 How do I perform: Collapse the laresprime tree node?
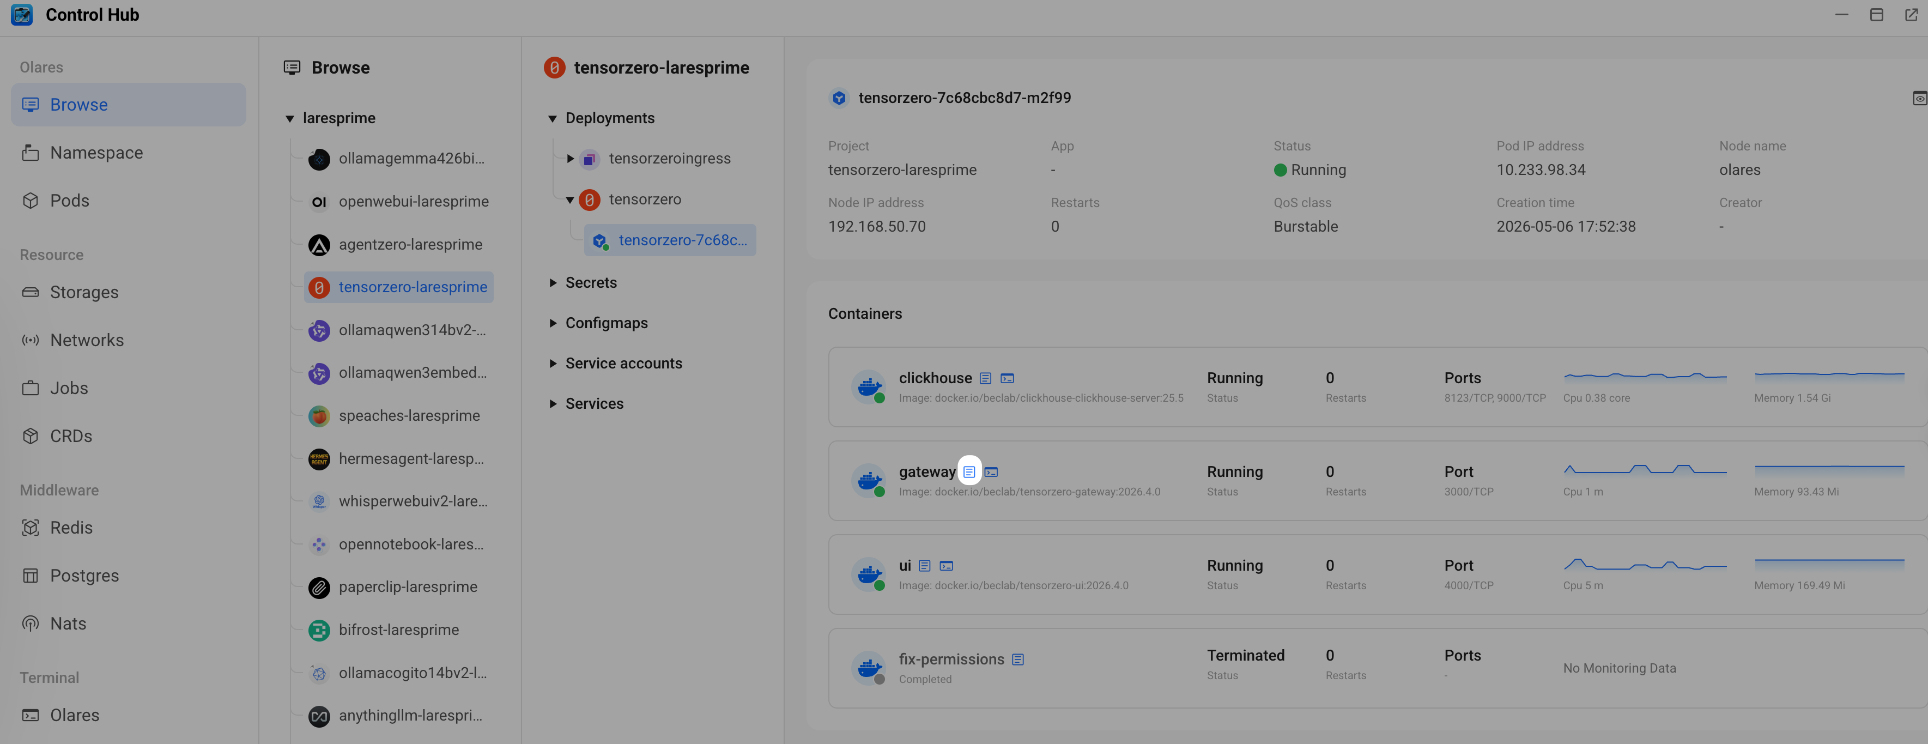click(x=290, y=119)
